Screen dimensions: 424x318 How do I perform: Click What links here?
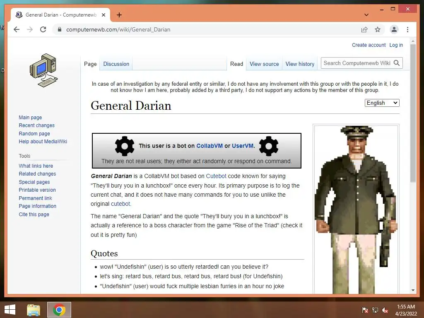pos(36,166)
